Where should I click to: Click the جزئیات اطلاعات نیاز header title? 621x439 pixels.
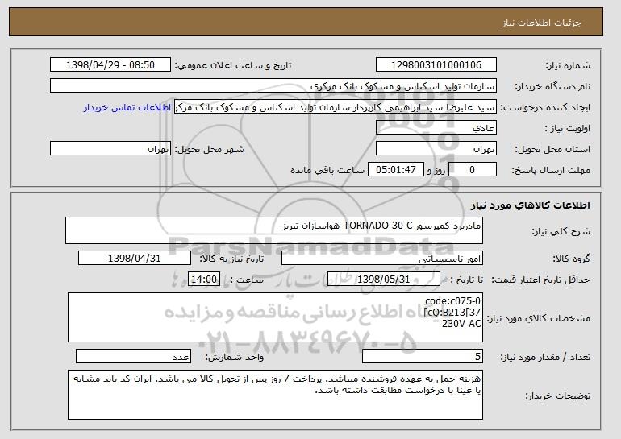(541, 23)
